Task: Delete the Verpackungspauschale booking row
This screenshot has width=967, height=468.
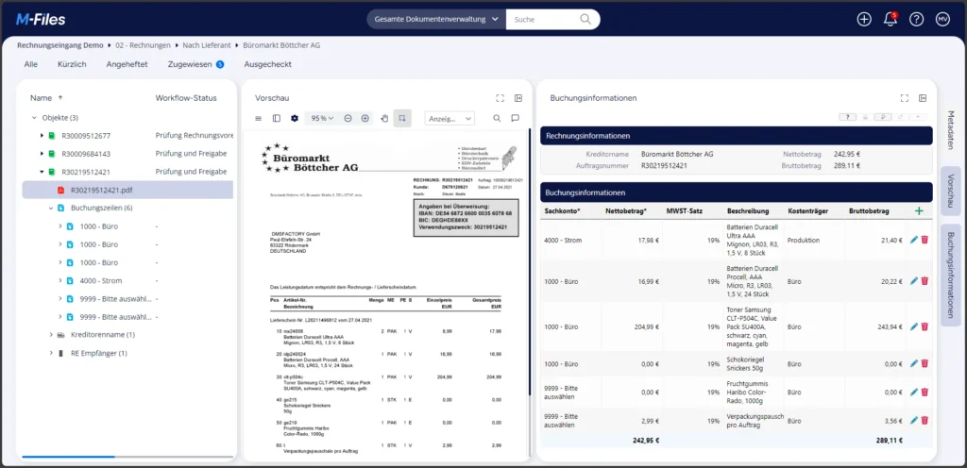Action: pos(925,420)
